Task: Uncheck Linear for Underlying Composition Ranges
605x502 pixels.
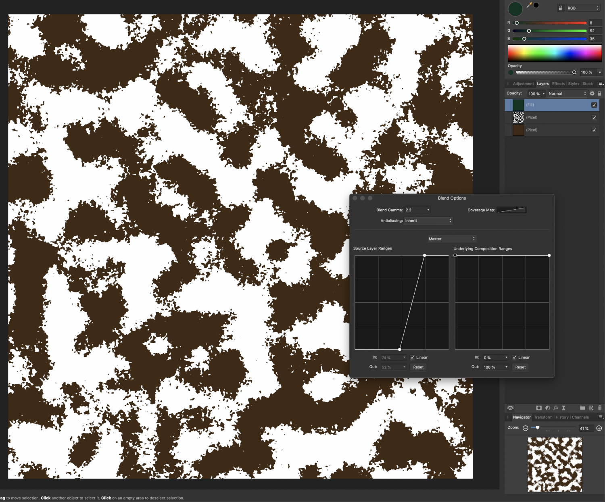Action: pos(515,357)
